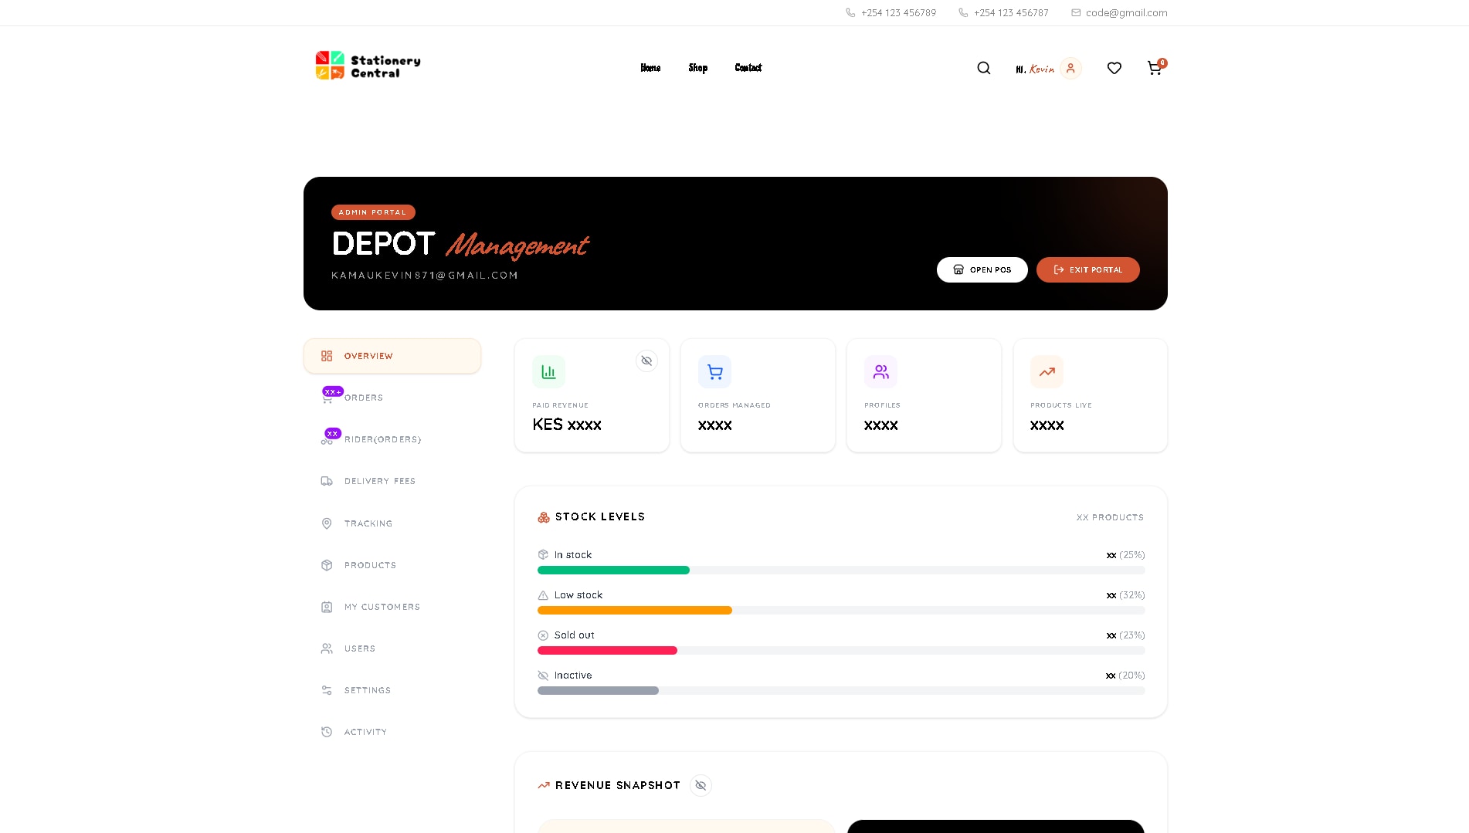The image size is (1469, 833).
Task: Click the Tracking location pin icon
Action: click(327, 523)
